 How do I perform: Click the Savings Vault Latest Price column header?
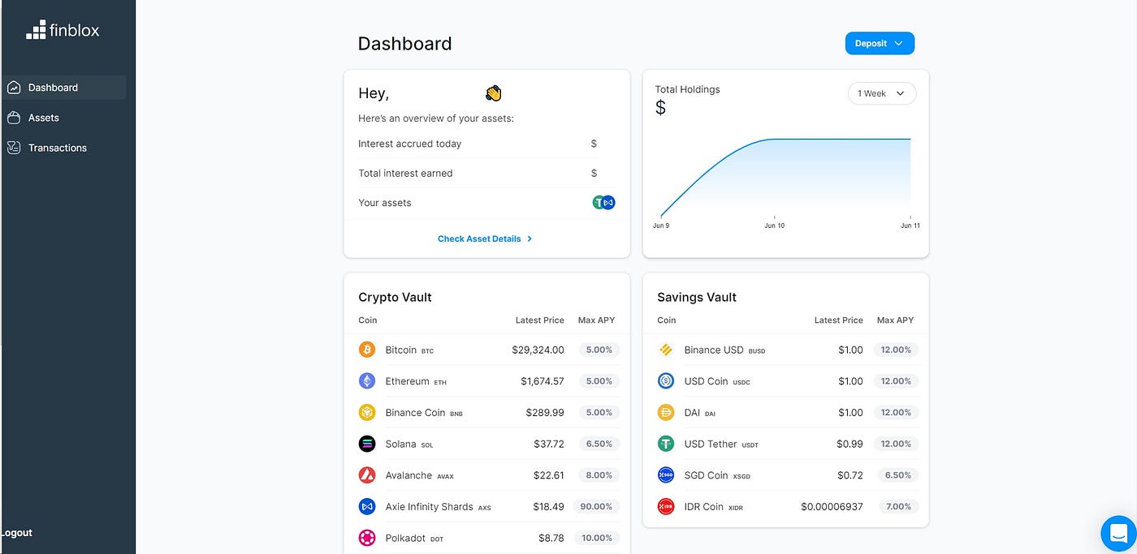[x=839, y=320]
